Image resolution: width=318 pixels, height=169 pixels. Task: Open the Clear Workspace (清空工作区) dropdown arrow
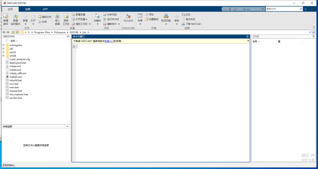[90, 24]
